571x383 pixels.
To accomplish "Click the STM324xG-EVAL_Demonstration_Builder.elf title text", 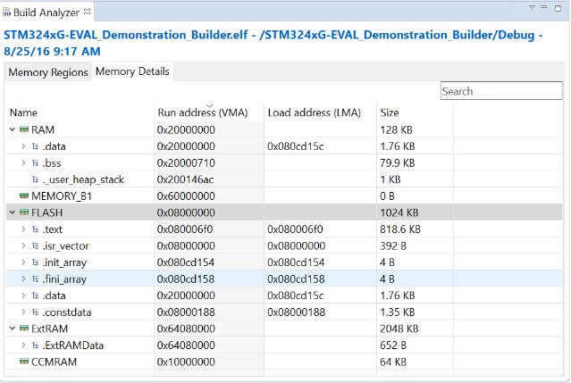I will (126, 35).
